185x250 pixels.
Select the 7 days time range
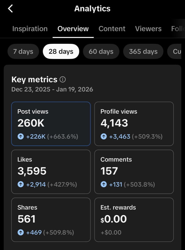pyautogui.click(x=23, y=51)
